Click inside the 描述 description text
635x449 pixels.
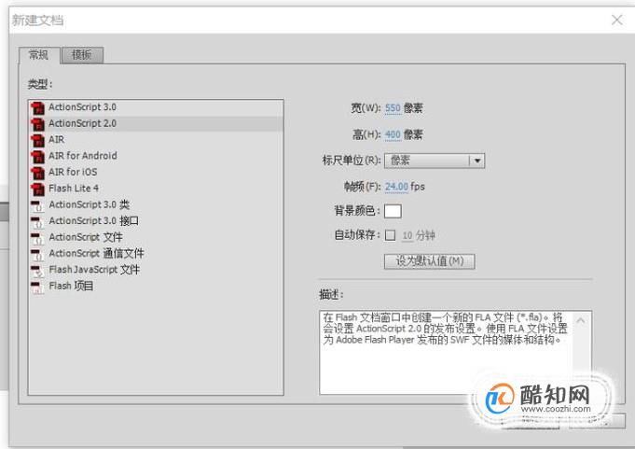pos(446,329)
